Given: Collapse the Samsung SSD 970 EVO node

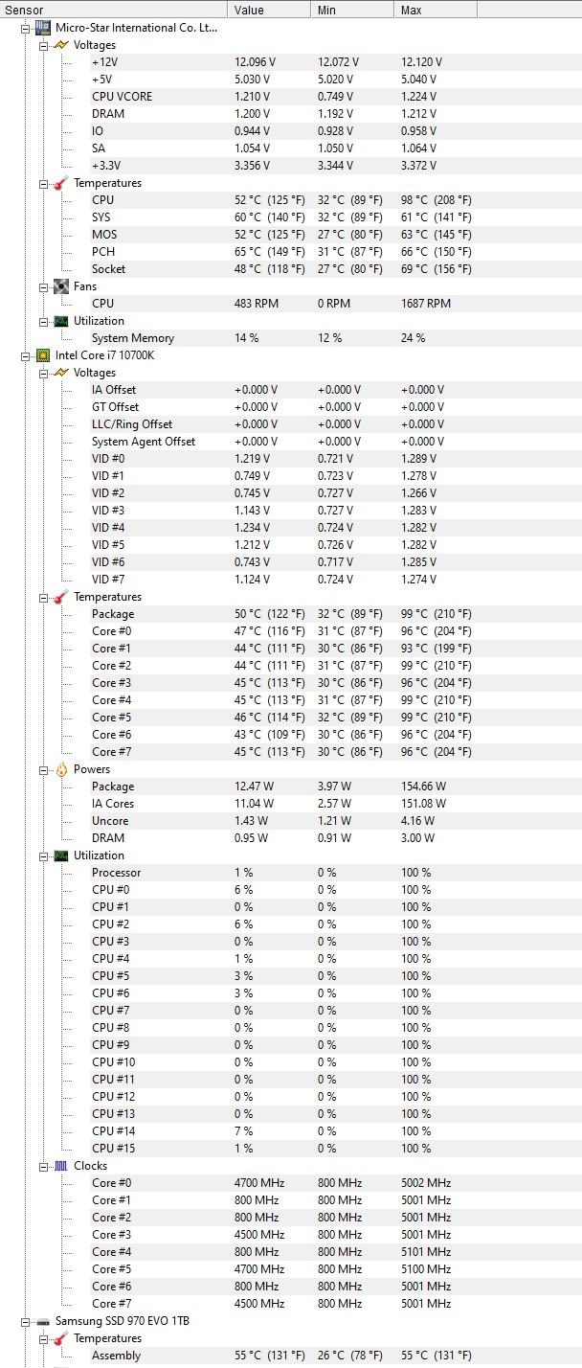Looking at the screenshot, I should [26, 1321].
